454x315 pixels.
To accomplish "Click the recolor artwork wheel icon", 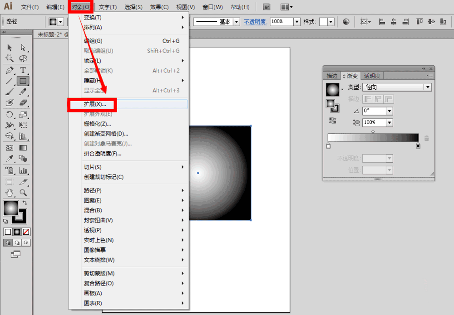I will pos(346,22).
